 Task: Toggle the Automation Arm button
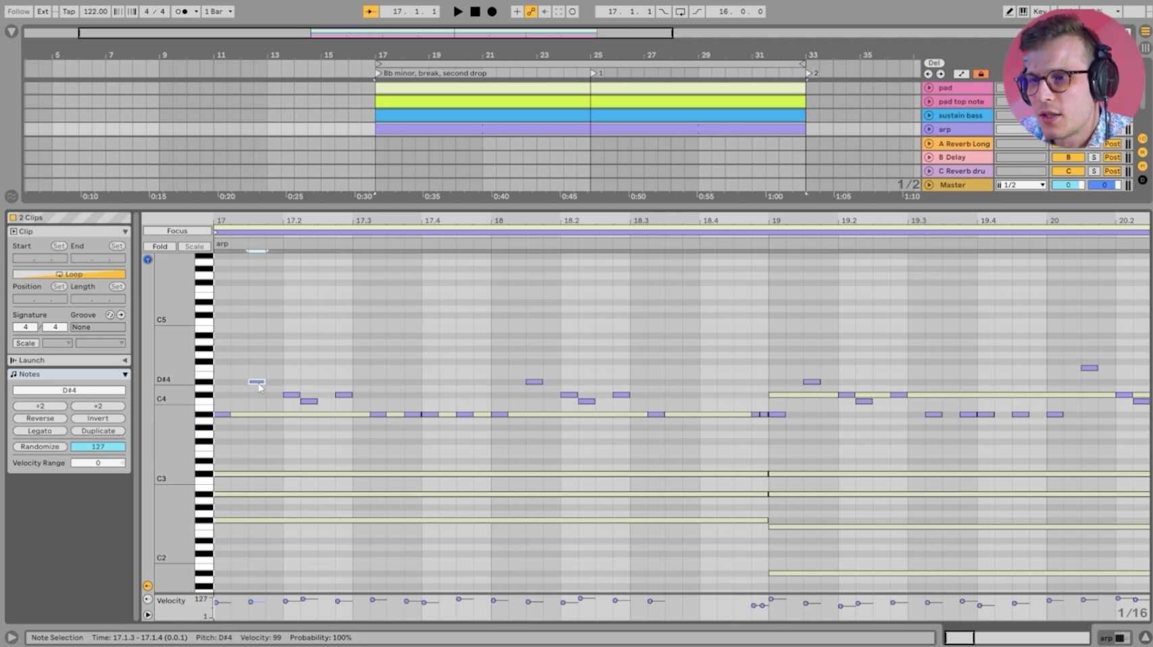pos(531,11)
